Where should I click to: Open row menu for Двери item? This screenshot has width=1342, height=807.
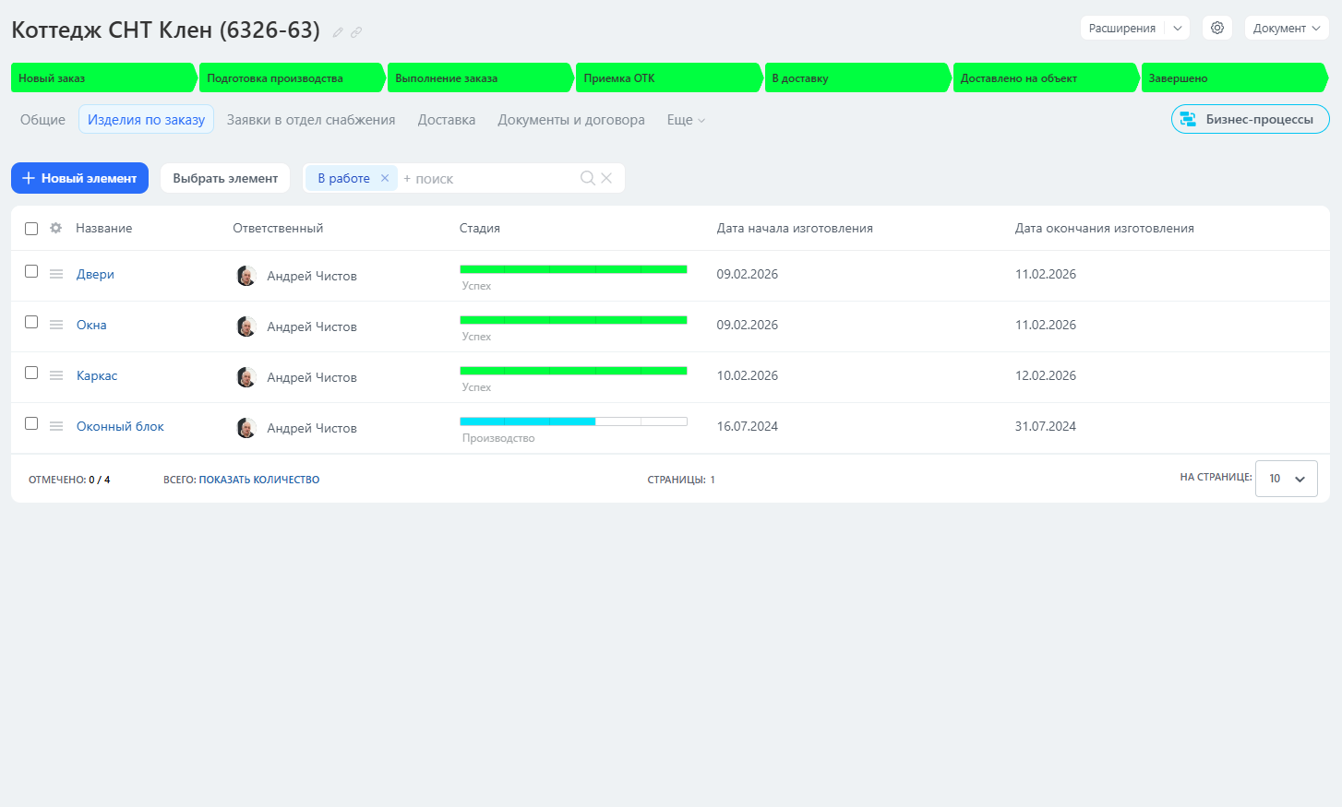tap(56, 274)
